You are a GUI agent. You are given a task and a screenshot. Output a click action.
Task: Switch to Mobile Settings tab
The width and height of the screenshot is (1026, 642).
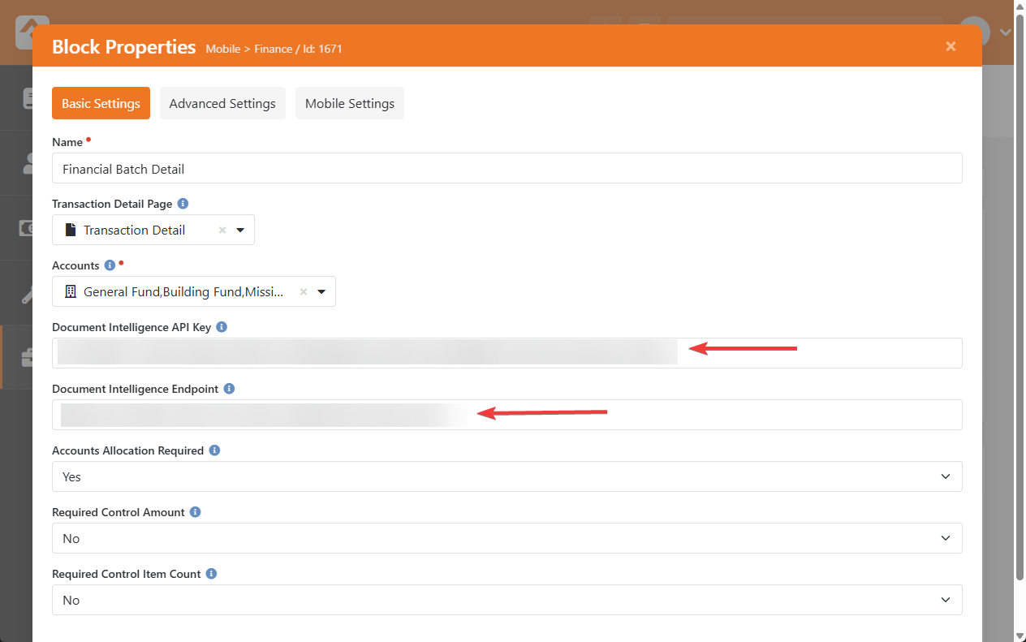(x=350, y=103)
